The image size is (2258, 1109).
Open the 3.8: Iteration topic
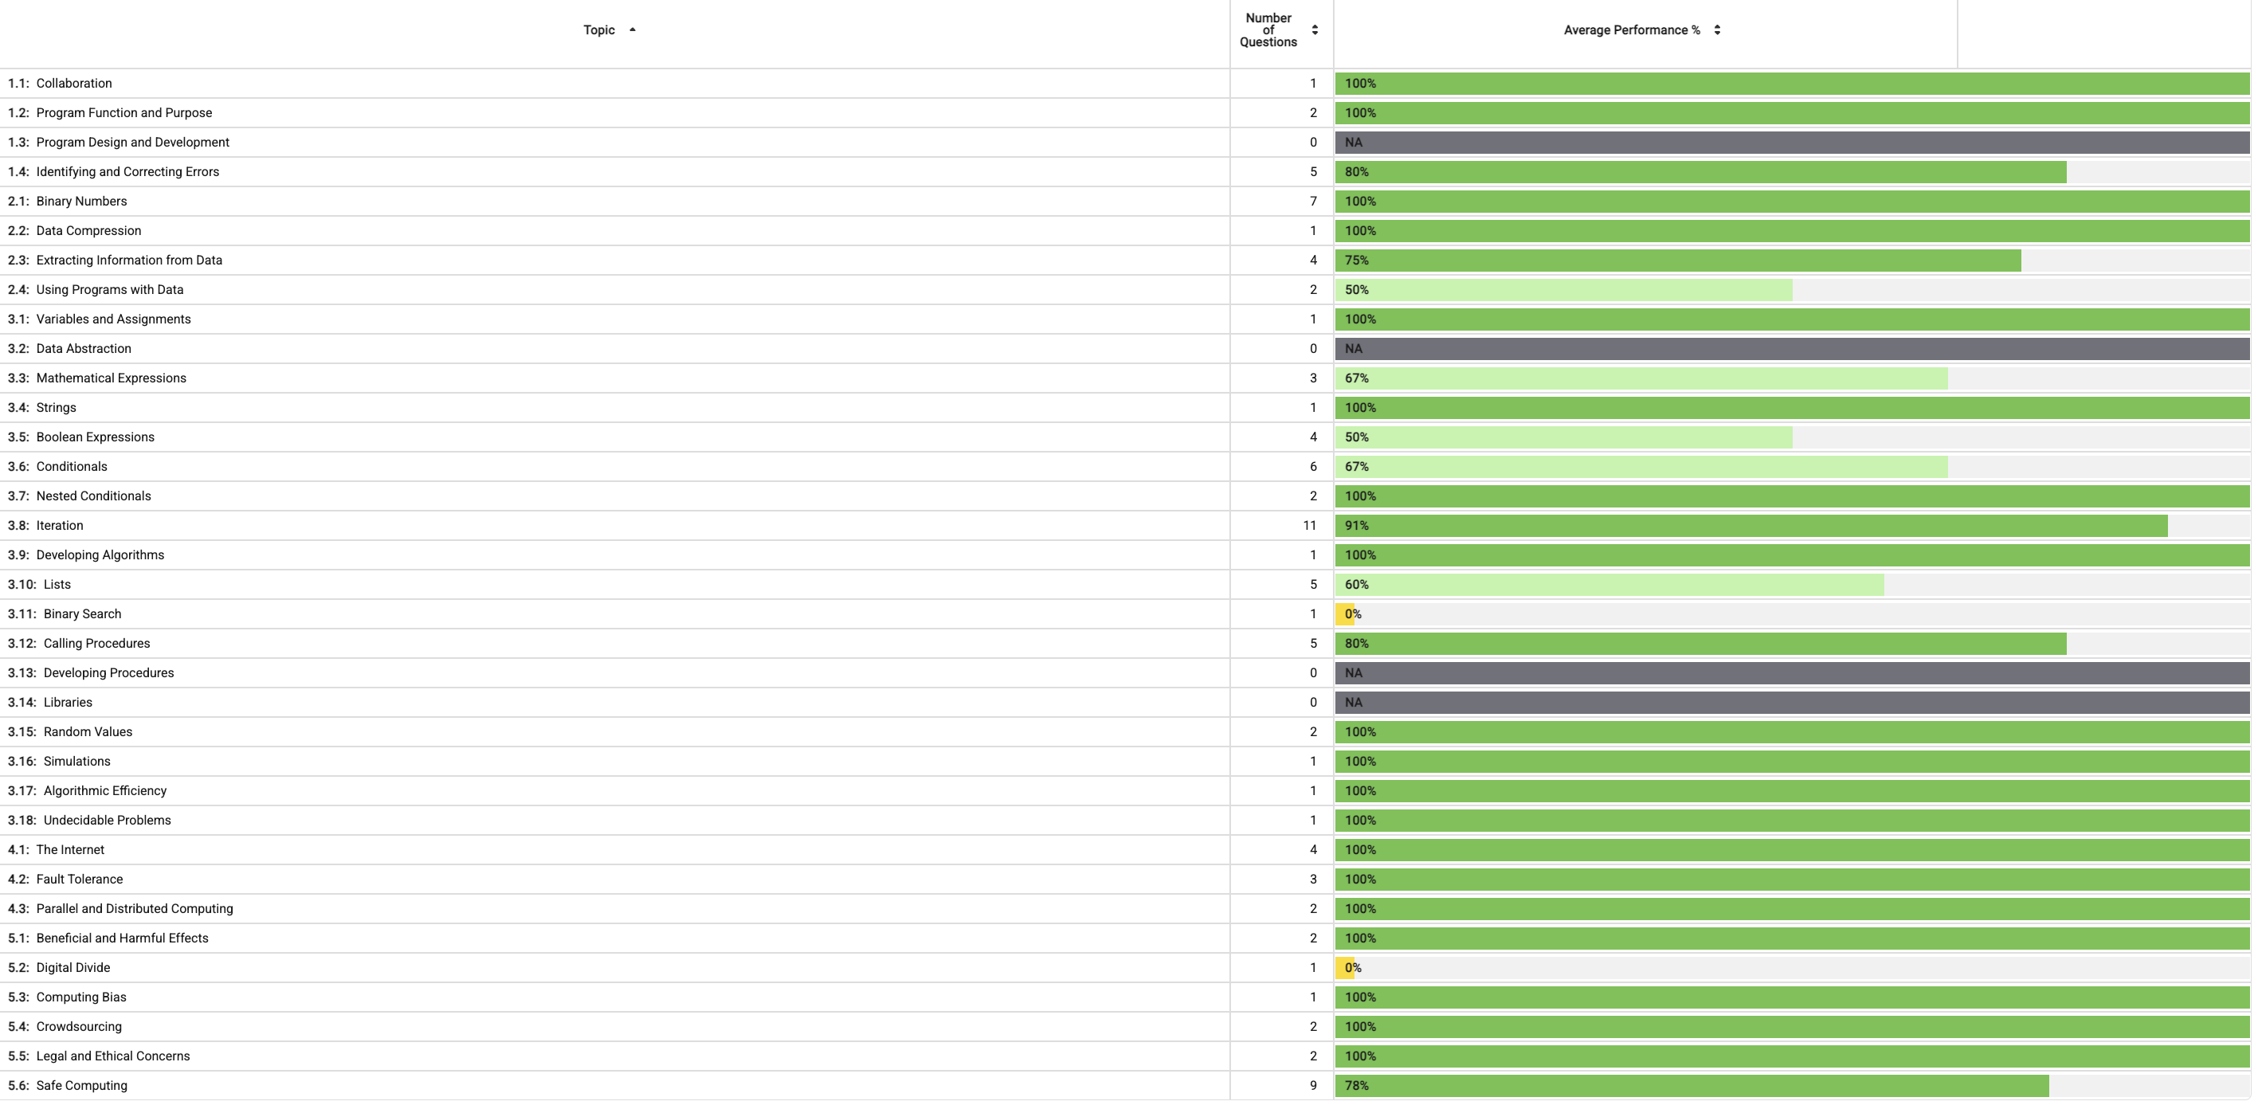(x=60, y=525)
